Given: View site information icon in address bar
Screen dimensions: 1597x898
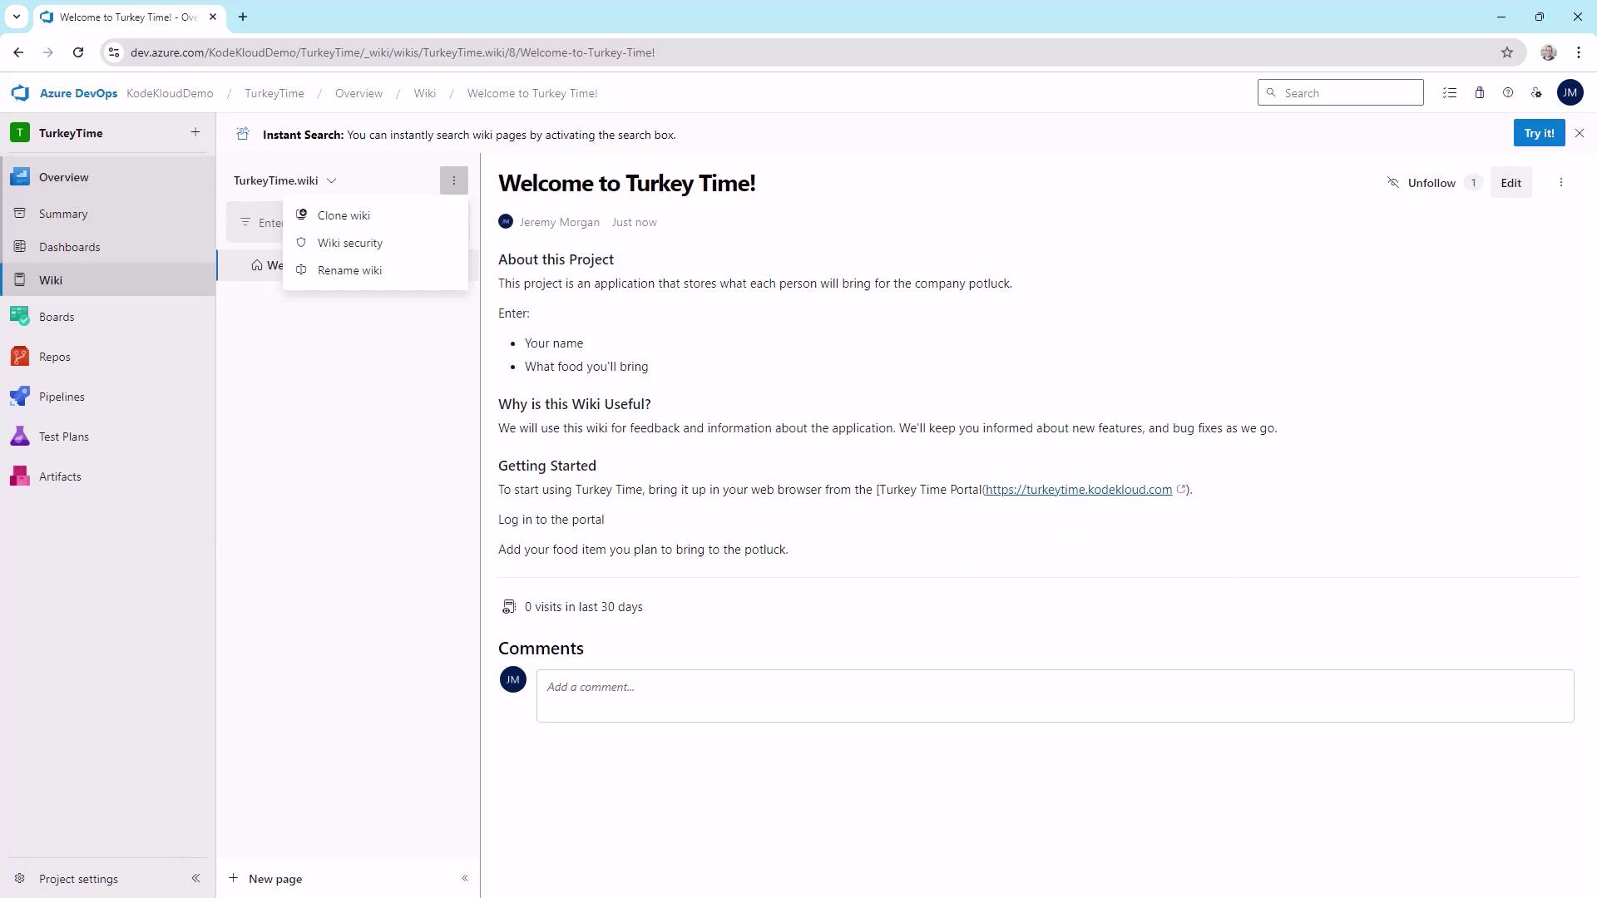Looking at the screenshot, I should (x=114, y=52).
